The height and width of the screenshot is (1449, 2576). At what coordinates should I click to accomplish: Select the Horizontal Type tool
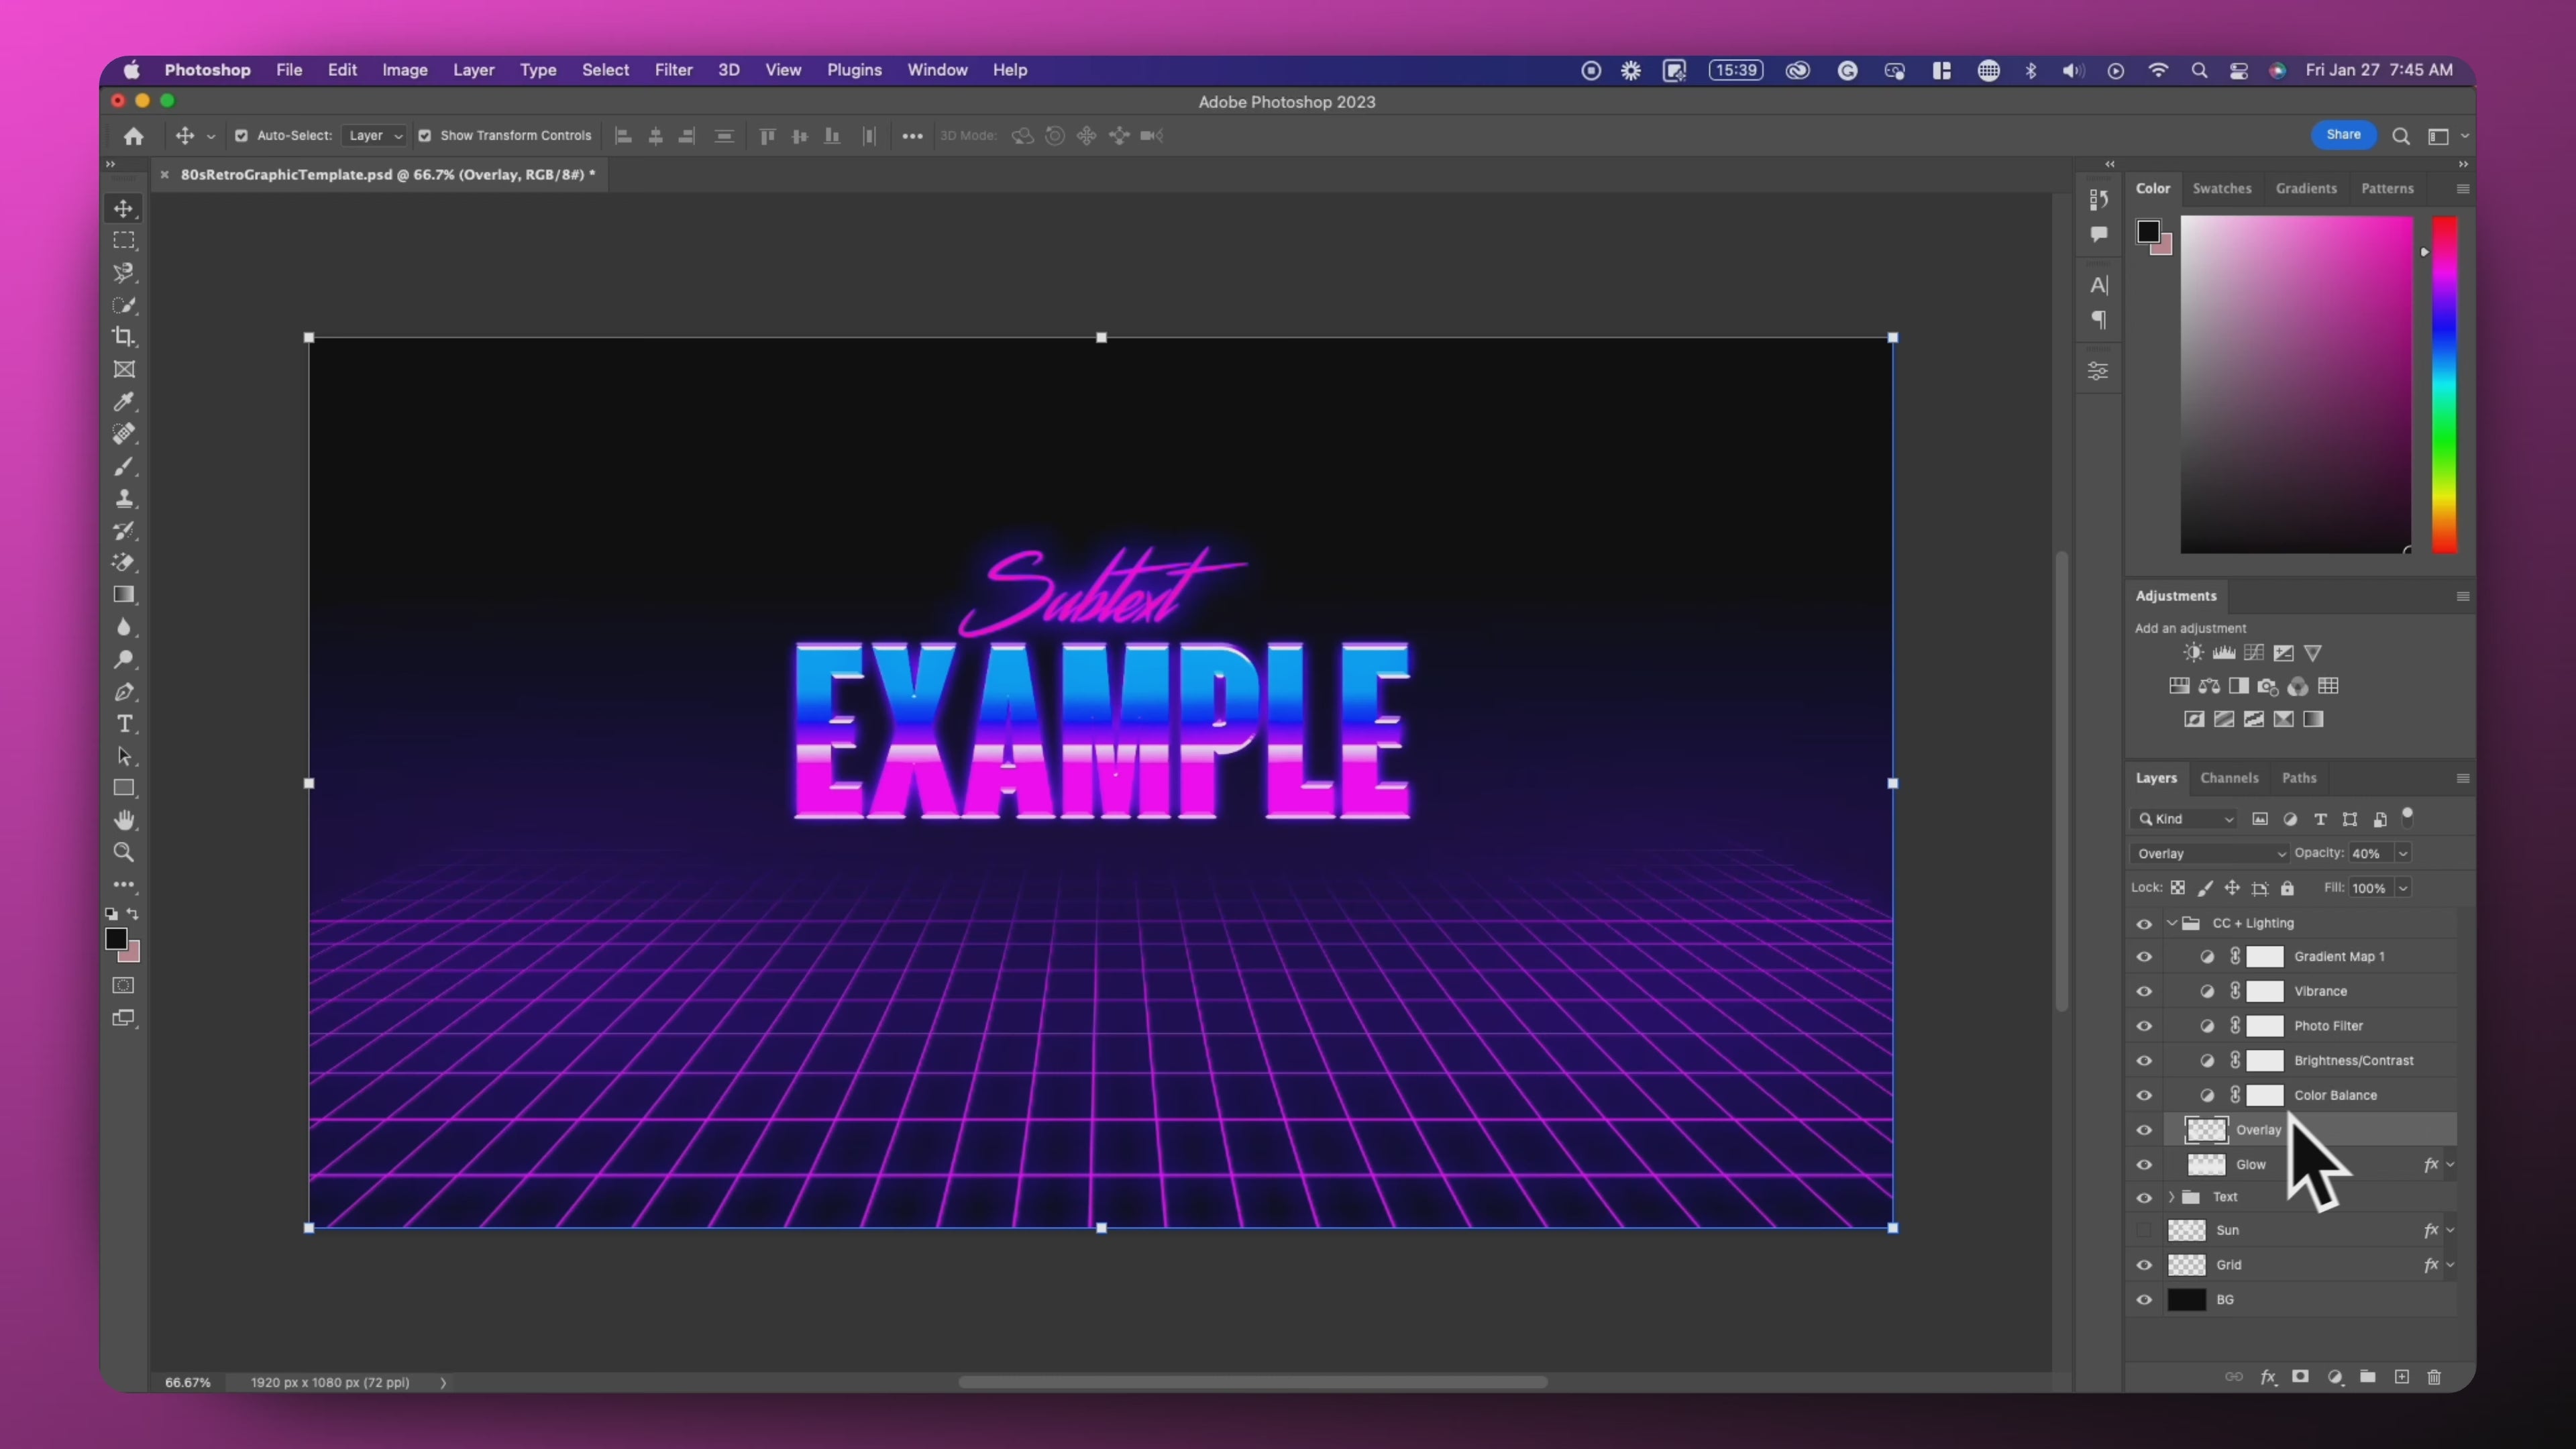(x=124, y=724)
